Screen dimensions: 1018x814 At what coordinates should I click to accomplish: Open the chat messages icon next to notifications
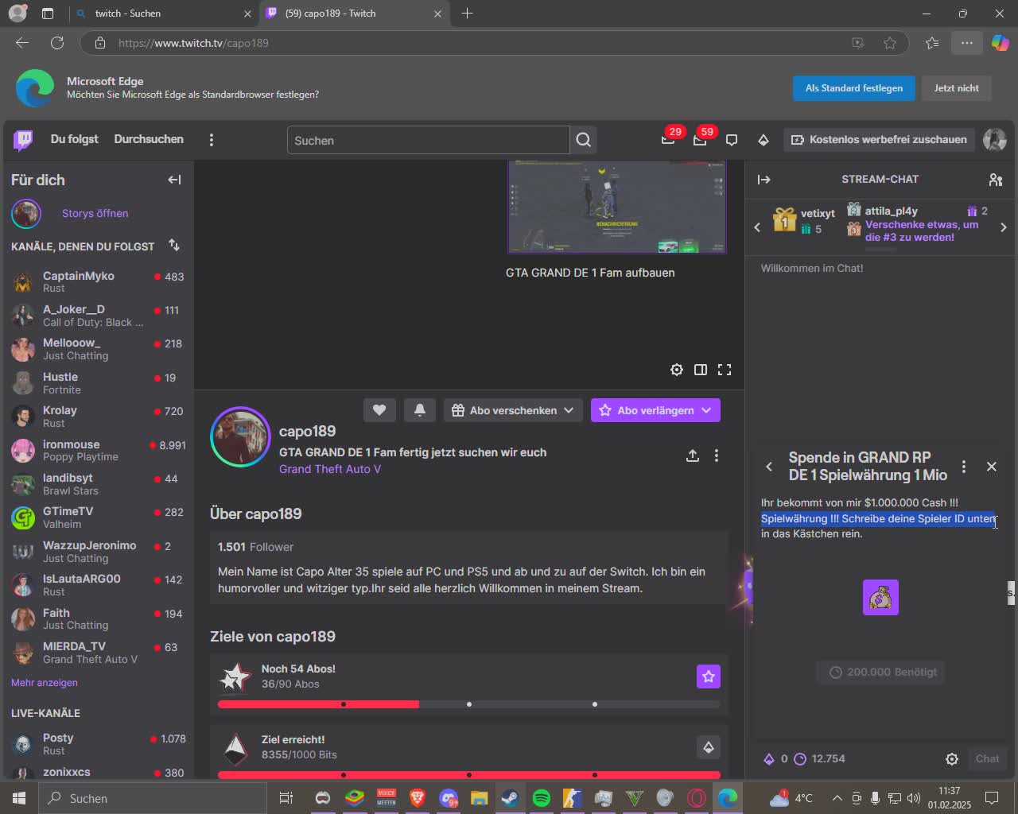click(731, 140)
